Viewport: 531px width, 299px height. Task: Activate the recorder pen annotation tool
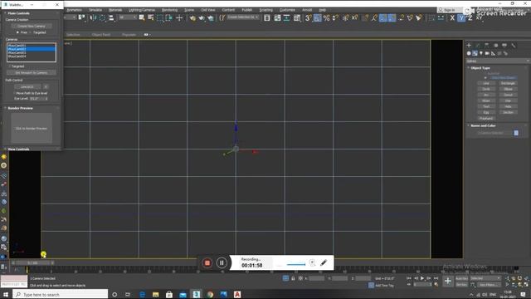tap(324, 262)
